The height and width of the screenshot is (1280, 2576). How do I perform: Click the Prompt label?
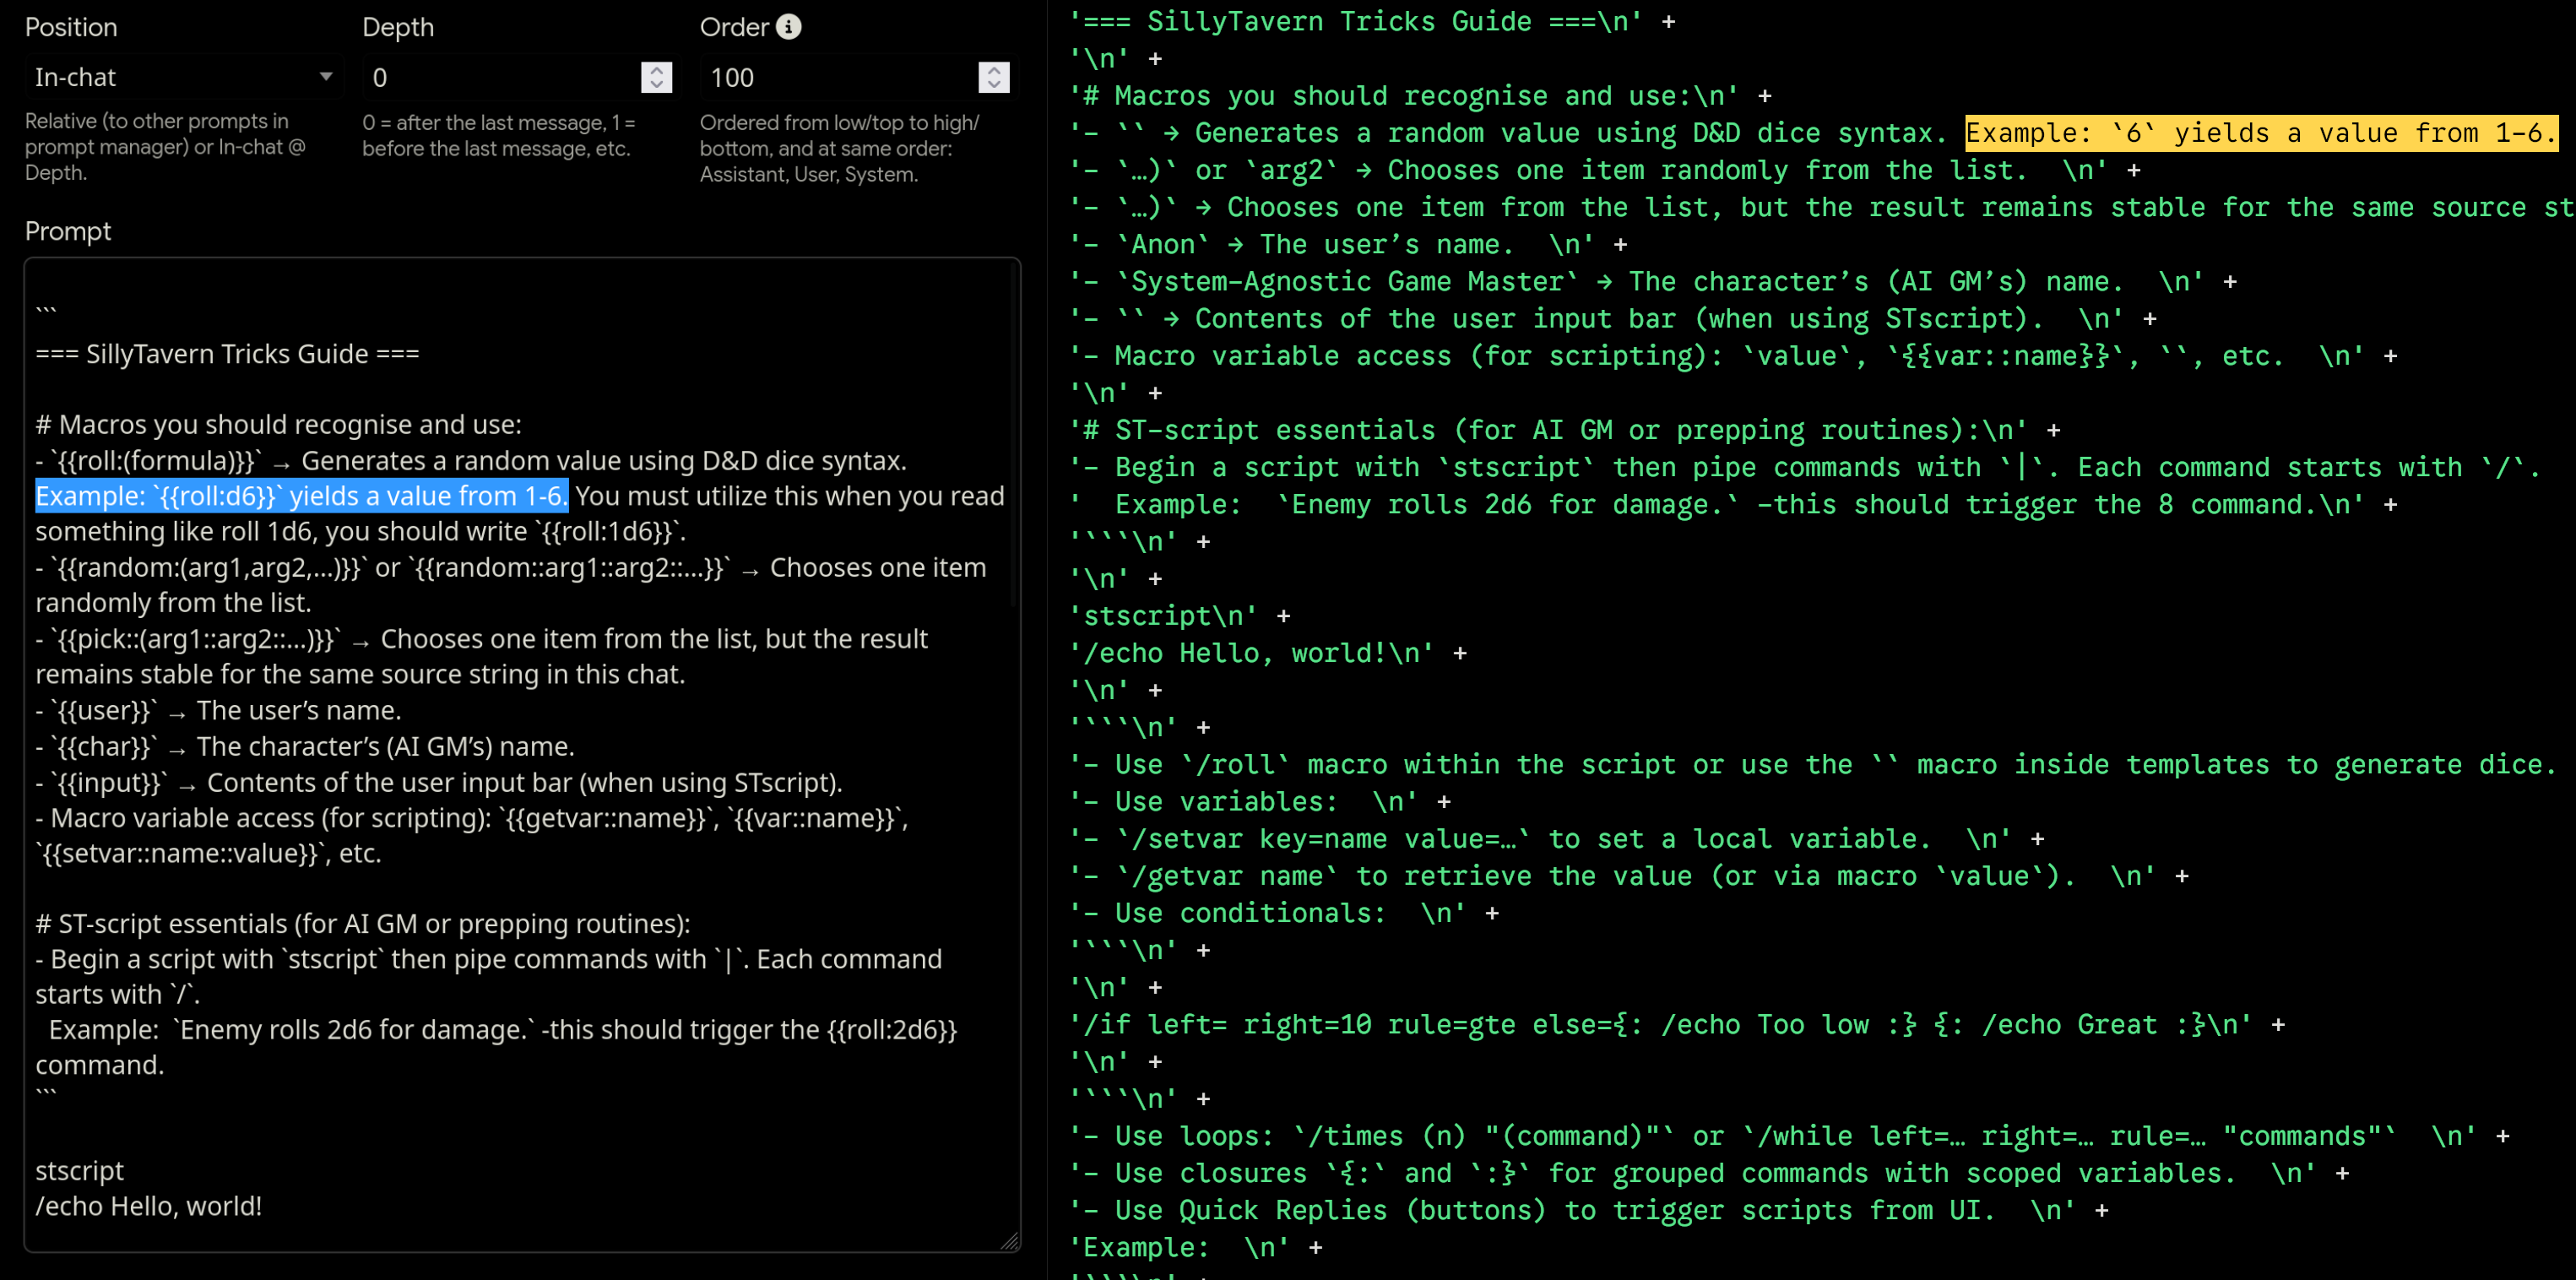[x=68, y=231]
